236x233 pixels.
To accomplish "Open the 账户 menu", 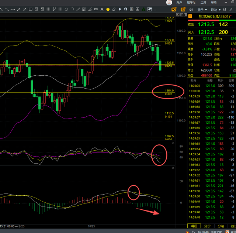I will (x=179, y=3).
